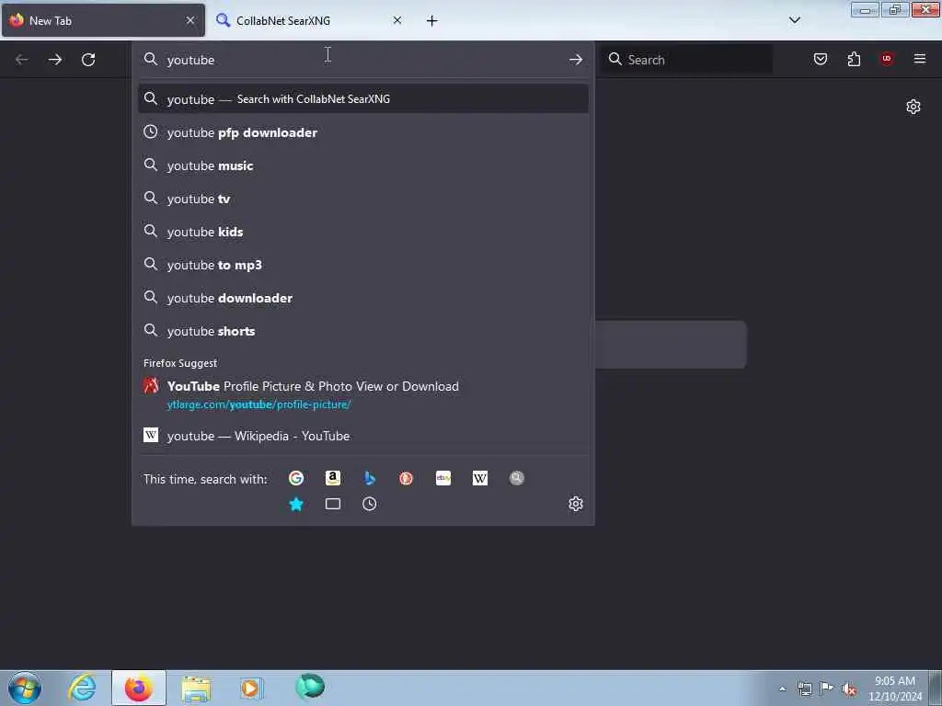Open the Extensions puzzle icon
This screenshot has width=942, height=706.
854,59
